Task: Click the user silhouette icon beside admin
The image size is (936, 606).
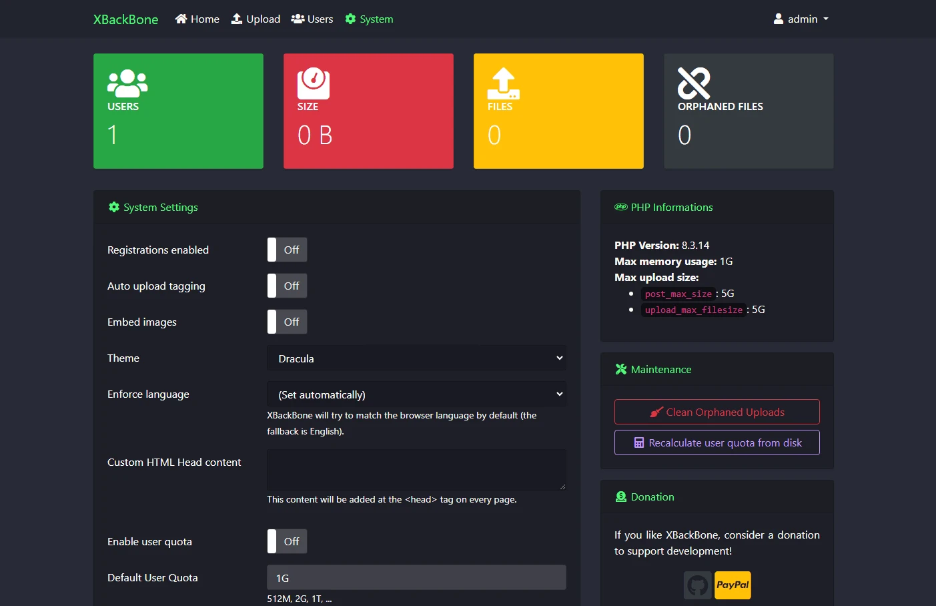Action: point(779,19)
